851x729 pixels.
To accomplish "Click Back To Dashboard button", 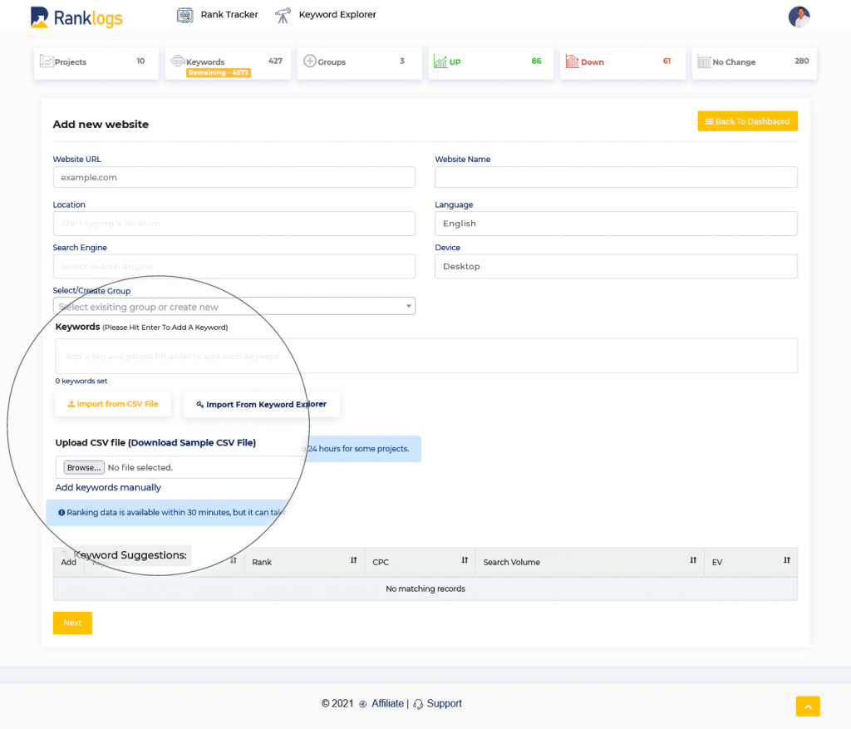I will (747, 121).
